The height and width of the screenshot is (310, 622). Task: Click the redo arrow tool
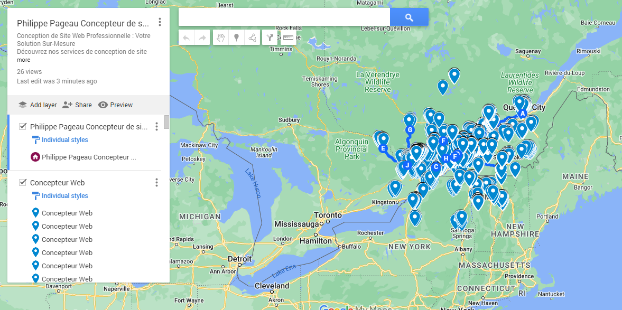[x=202, y=37]
